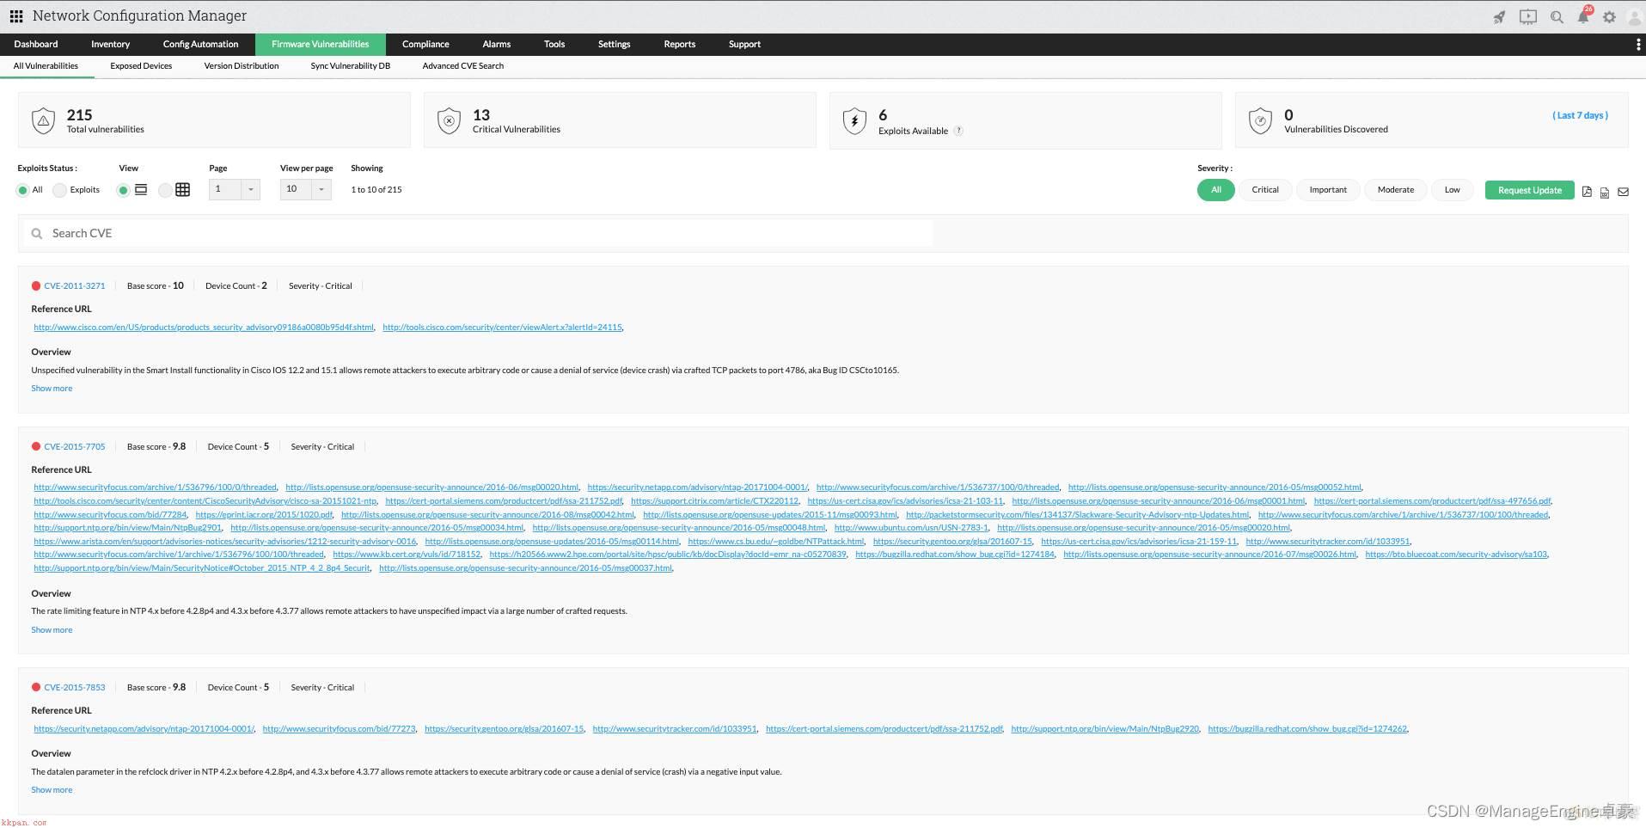This screenshot has height=828, width=1646.
Task: Open www.ubuntu.com USN-2783-1 reference link
Action: (x=912, y=528)
